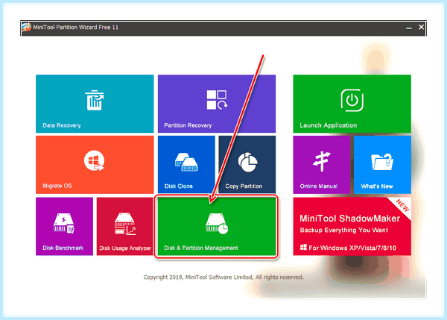Viewport: 447px width, 320px height.
Task: Click 'For Windows XP/Vista/7/8/10' text
Action: coord(352,248)
